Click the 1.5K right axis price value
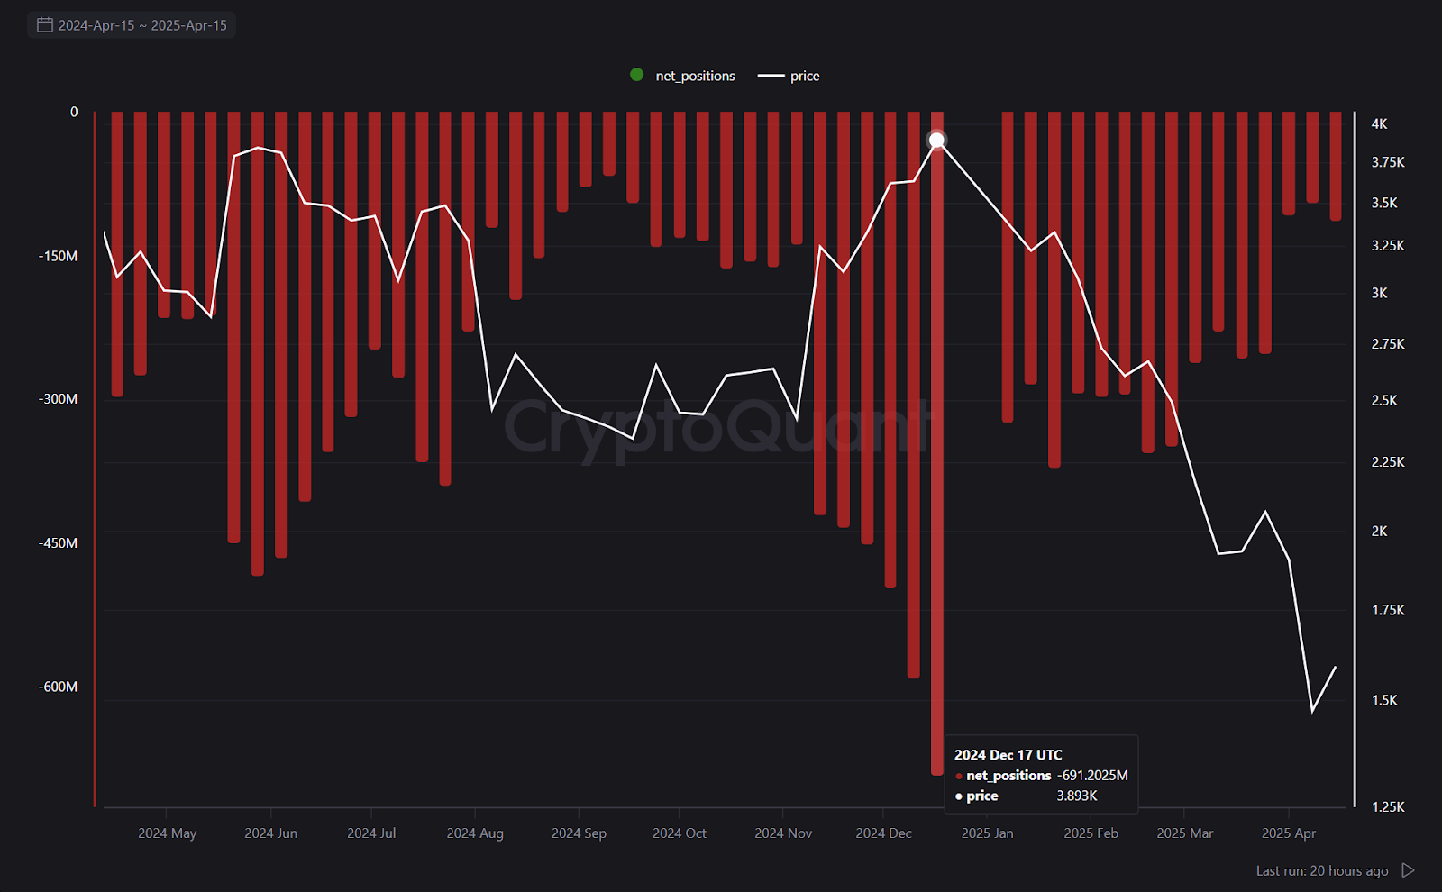This screenshot has width=1442, height=892. [1384, 700]
